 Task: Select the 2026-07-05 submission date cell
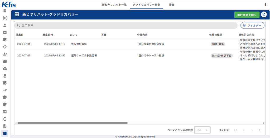click(x=23, y=56)
